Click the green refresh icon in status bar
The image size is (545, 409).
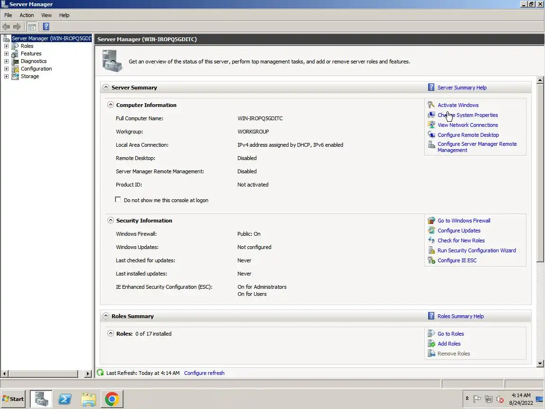click(x=100, y=373)
